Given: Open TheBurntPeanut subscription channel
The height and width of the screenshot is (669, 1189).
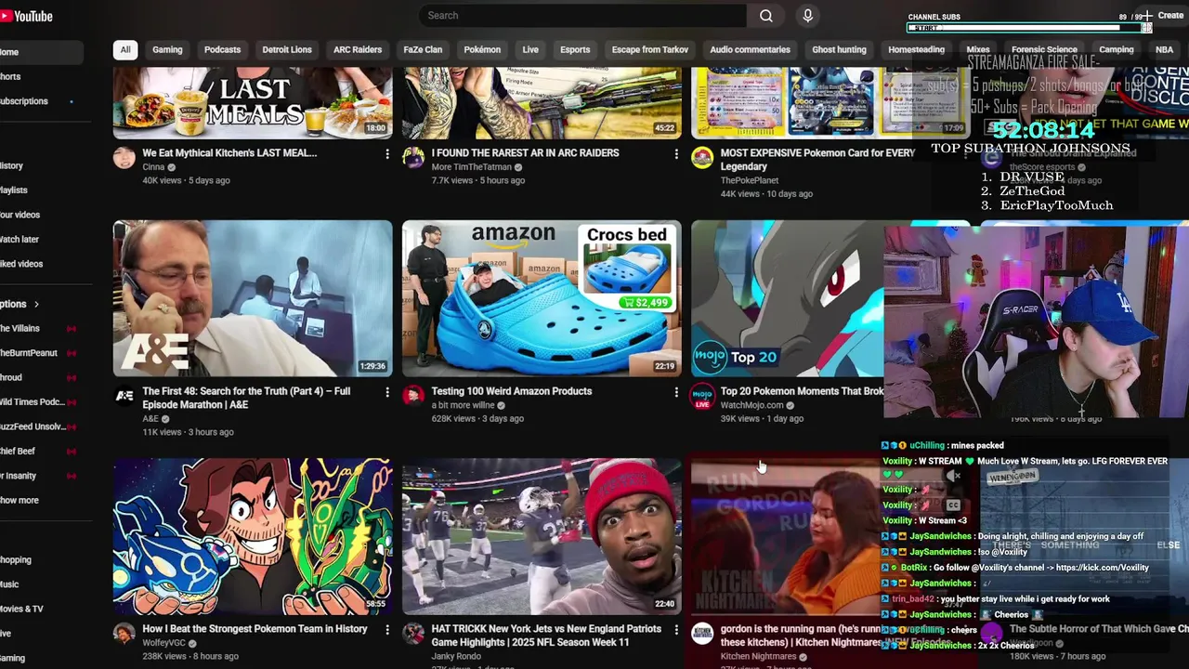Looking at the screenshot, I should pyautogui.click(x=29, y=353).
